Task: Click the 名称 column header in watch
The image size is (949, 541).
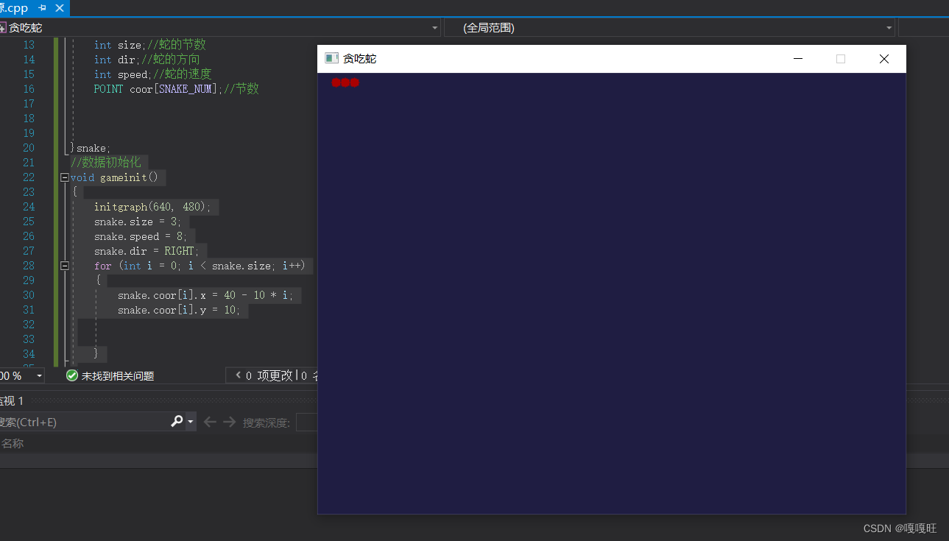Action: click(x=13, y=443)
